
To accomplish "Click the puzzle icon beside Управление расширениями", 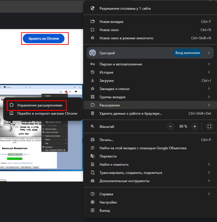I will click(11, 105).
